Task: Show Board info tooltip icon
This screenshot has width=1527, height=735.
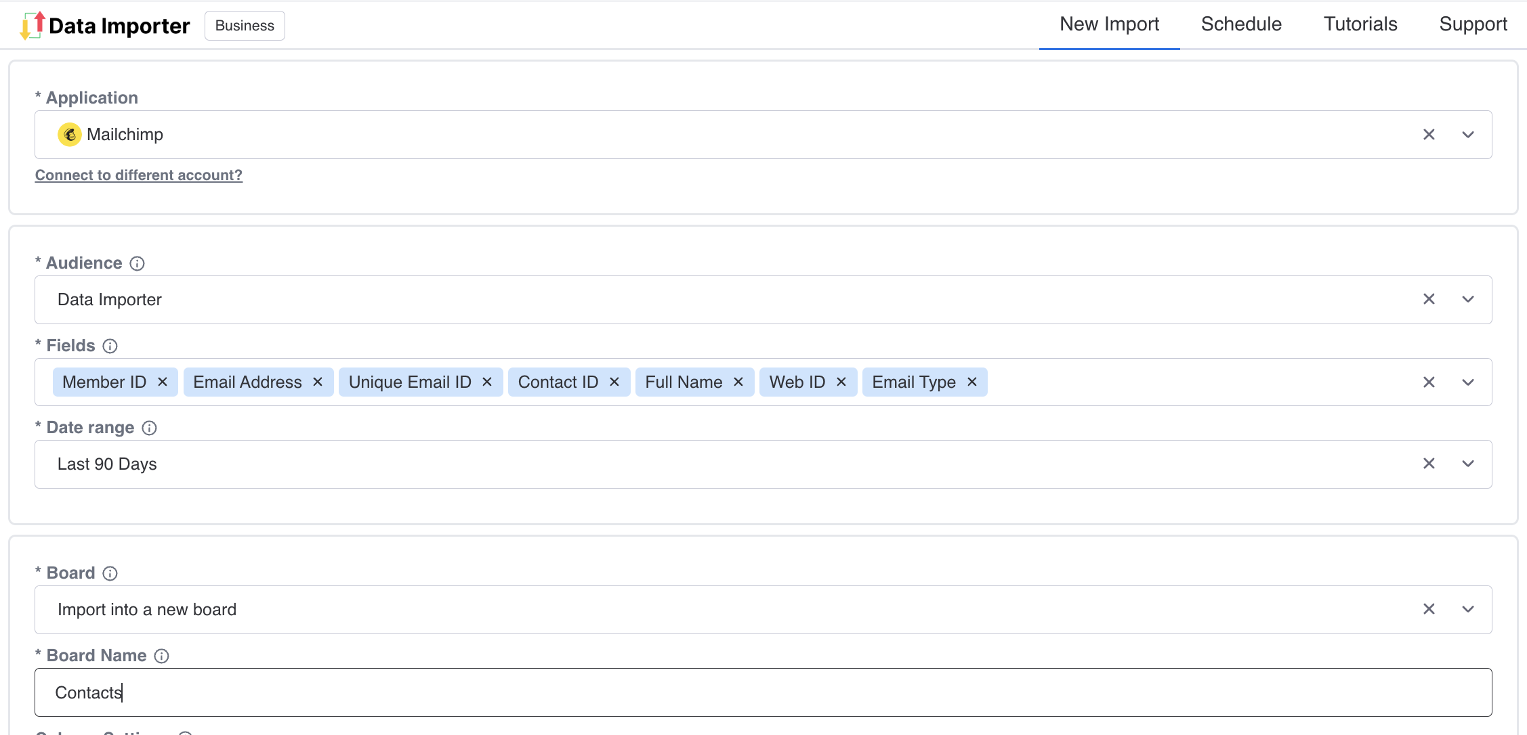Action: click(110, 573)
